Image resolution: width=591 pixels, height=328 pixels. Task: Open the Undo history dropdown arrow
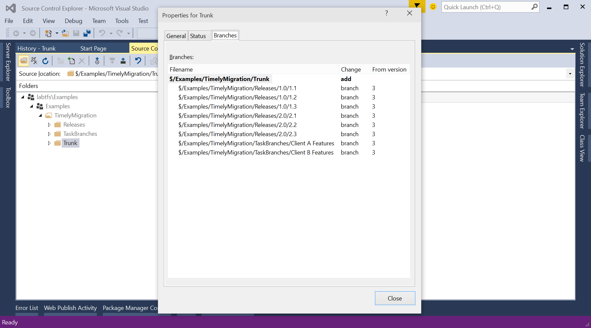coord(111,33)
